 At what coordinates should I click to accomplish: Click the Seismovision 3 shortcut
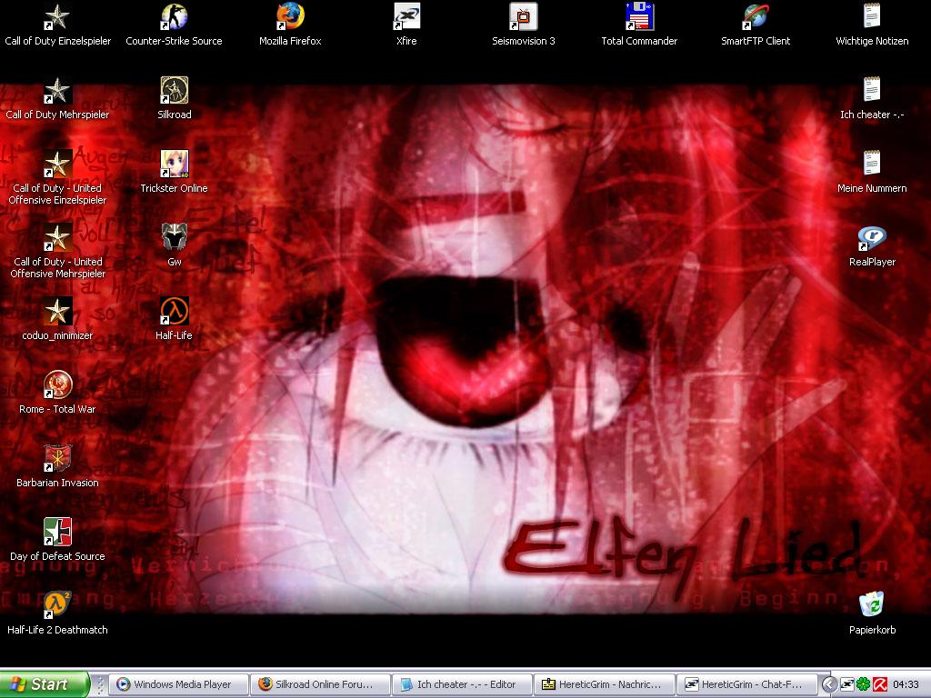pos(523,17)
